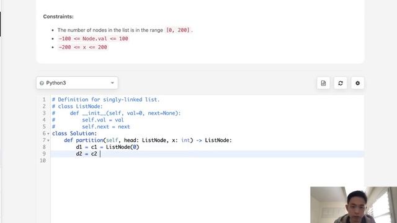The height and width of the screenshot is (223, 397).
Task: Open the Python3 language dropdown
Action: pyautogui.click(x=77, y=83)
